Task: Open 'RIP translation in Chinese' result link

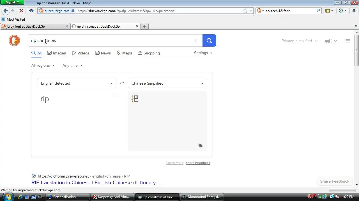Action: pos(96,183)
